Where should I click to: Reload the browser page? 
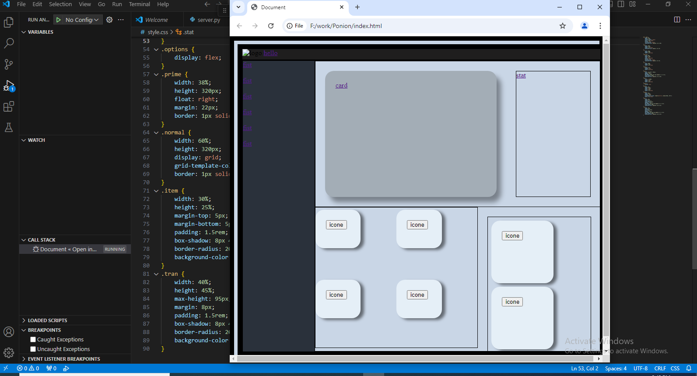point(271,26)
